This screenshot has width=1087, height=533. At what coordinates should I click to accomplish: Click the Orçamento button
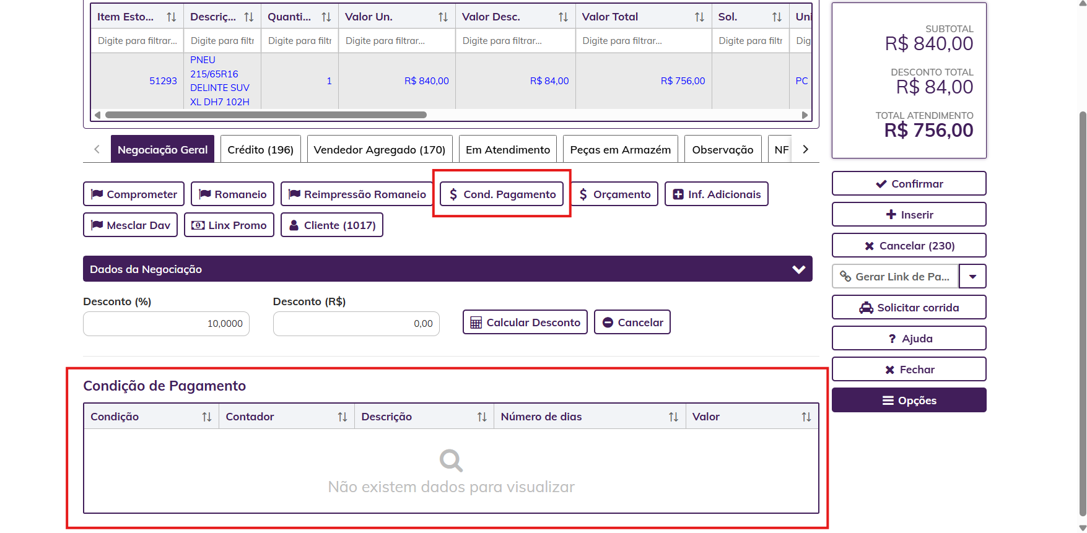tap(614, 194)
